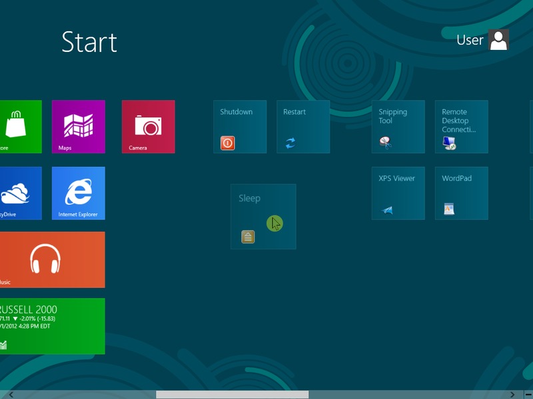
Task: Click the Shutdown tile
Action: (x=240, y=126)
